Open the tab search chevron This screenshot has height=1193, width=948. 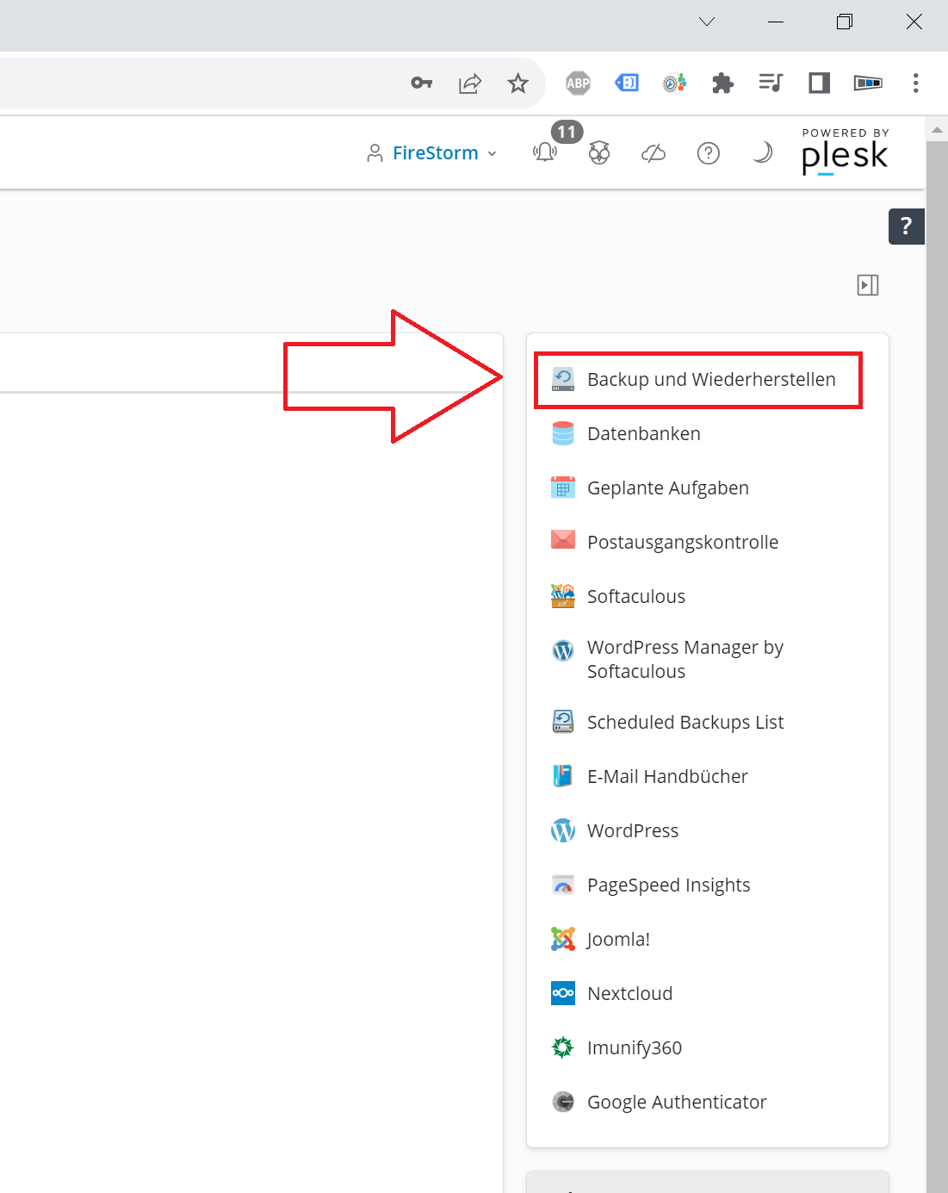coord(707,22)
